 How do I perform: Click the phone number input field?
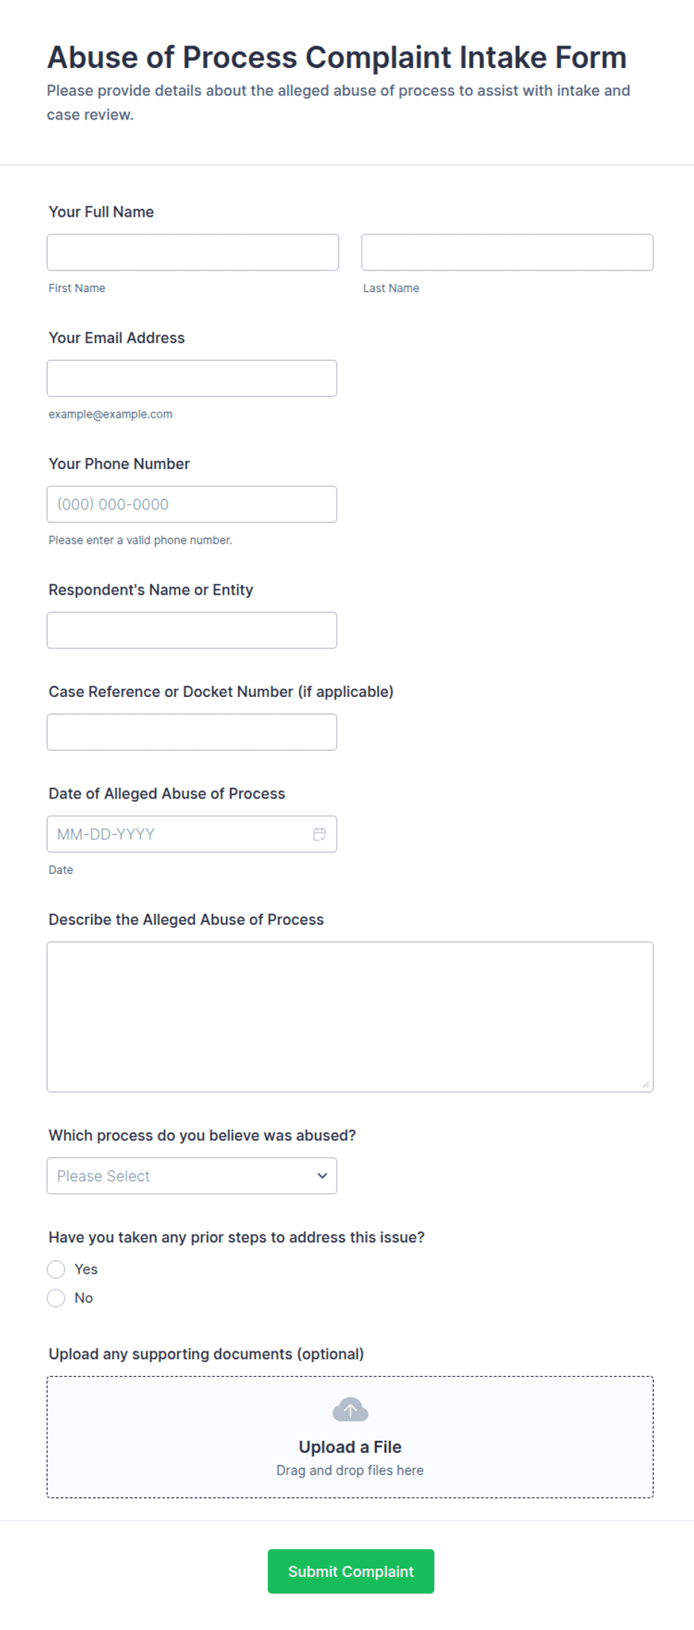pyautogui.click(x=192, y=504)
